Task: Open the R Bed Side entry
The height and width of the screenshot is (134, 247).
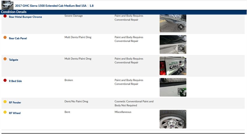Action: point(16,81)
